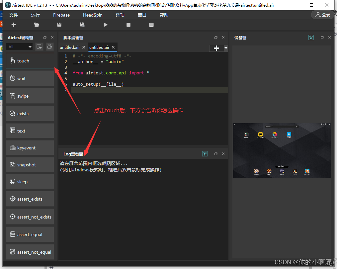Image resolution: width=337 pixels, height=269 pixels.
Task: Click the device tools wrench icon
Action: pos(311,38)
